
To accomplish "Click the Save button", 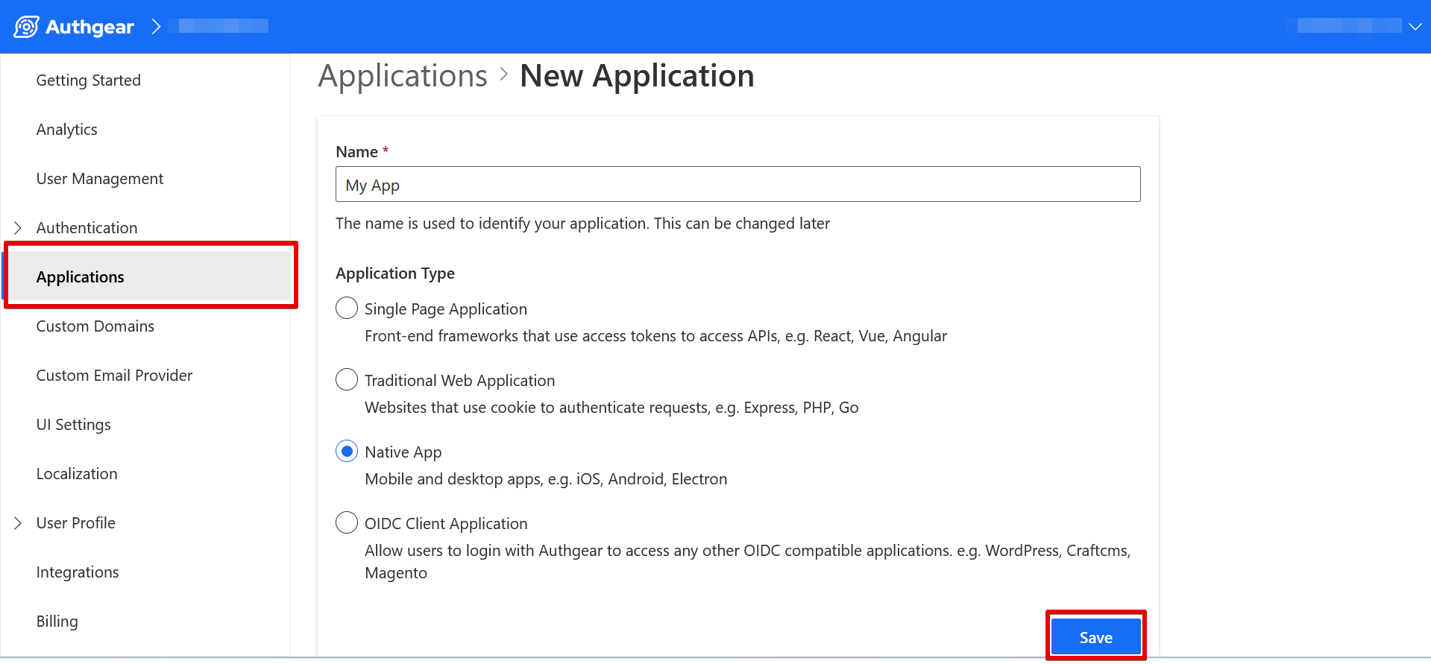I will (1095, 637).
